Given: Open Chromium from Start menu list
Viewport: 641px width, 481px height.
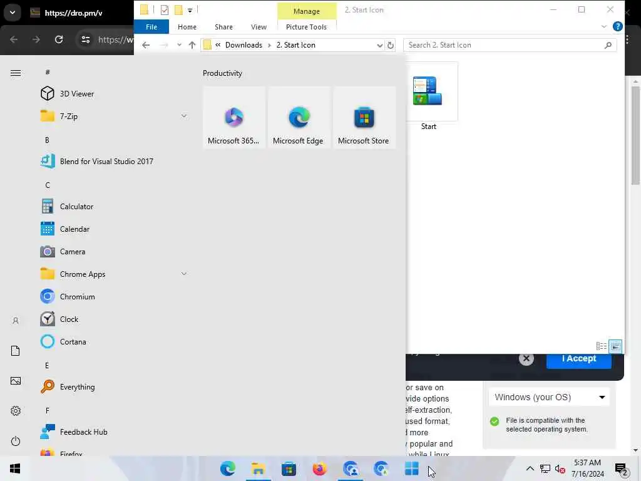Looking at the screenshot, I should pyautogui.click(x=114, y=296).
